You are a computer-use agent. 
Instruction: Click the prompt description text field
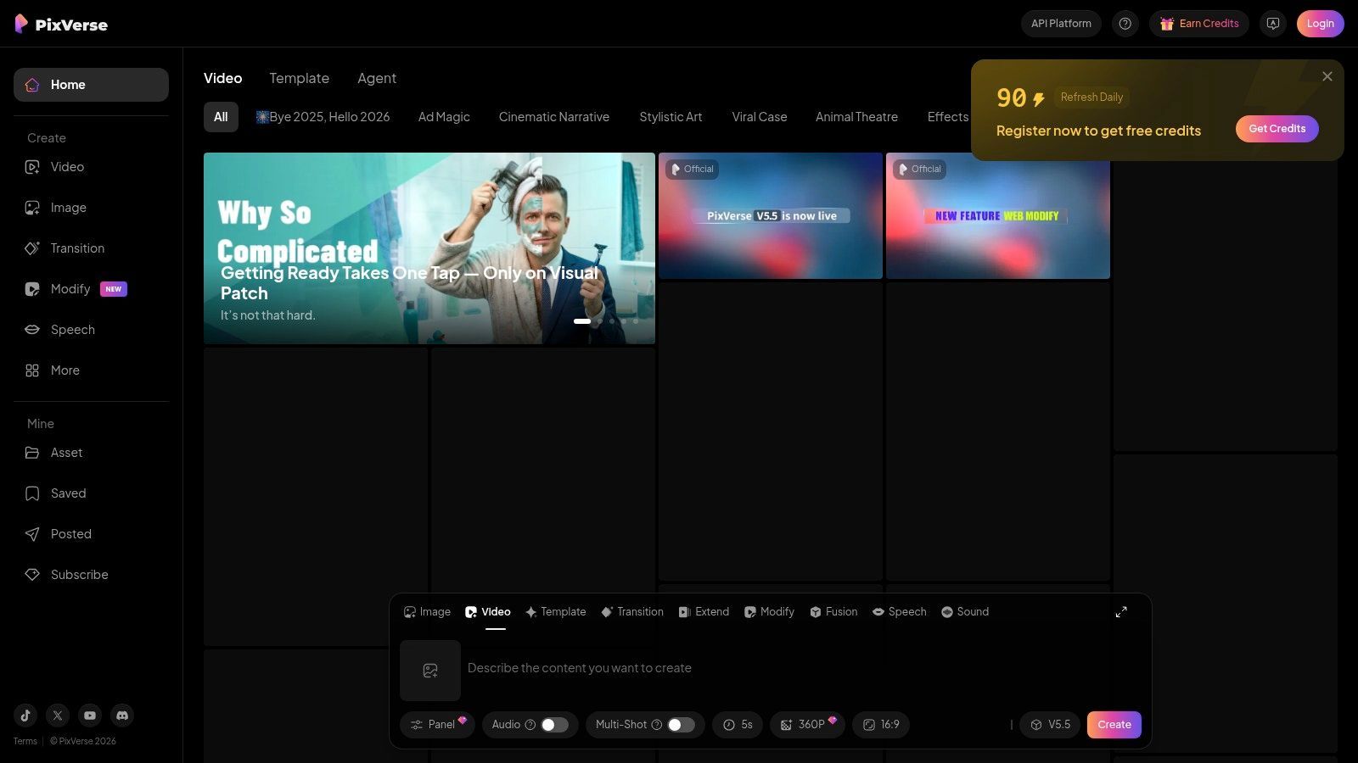coord(764,668)
